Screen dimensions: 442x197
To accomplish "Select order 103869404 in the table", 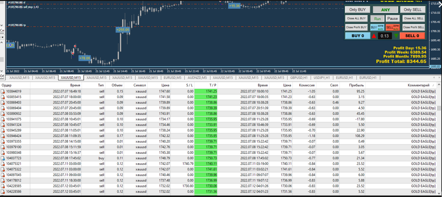I will (218, 108).
